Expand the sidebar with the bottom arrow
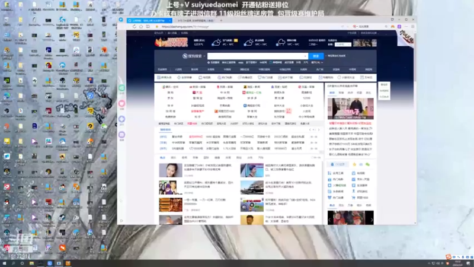This screenshot has width=474, height=267. tap(121, 221)
